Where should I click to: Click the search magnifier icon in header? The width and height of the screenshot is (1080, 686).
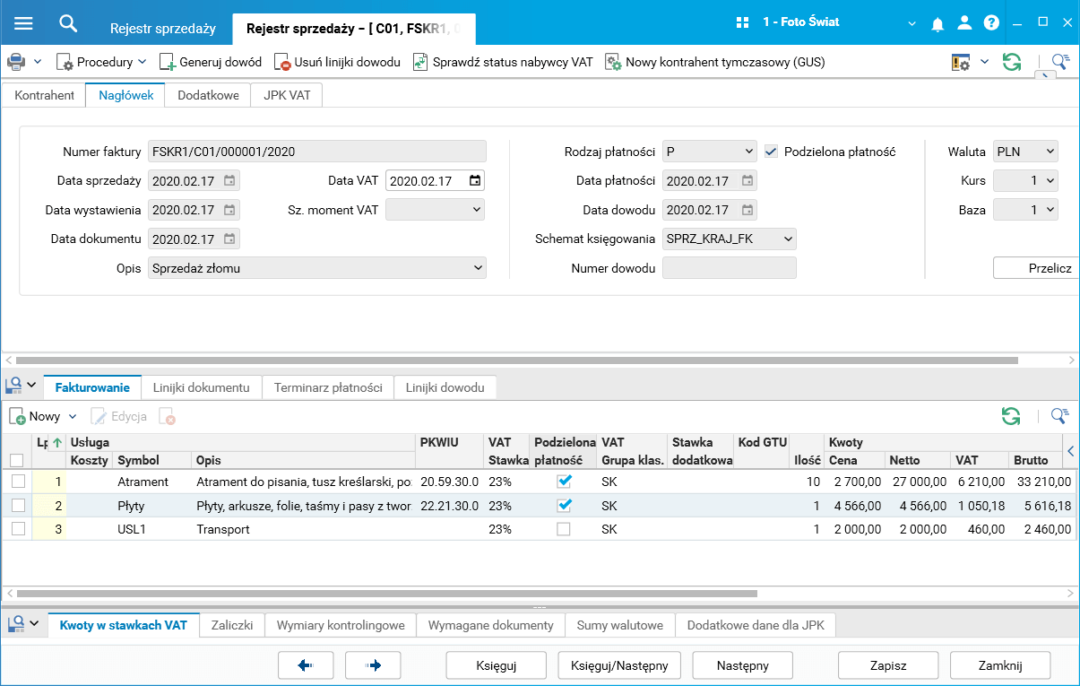[68, 22]
